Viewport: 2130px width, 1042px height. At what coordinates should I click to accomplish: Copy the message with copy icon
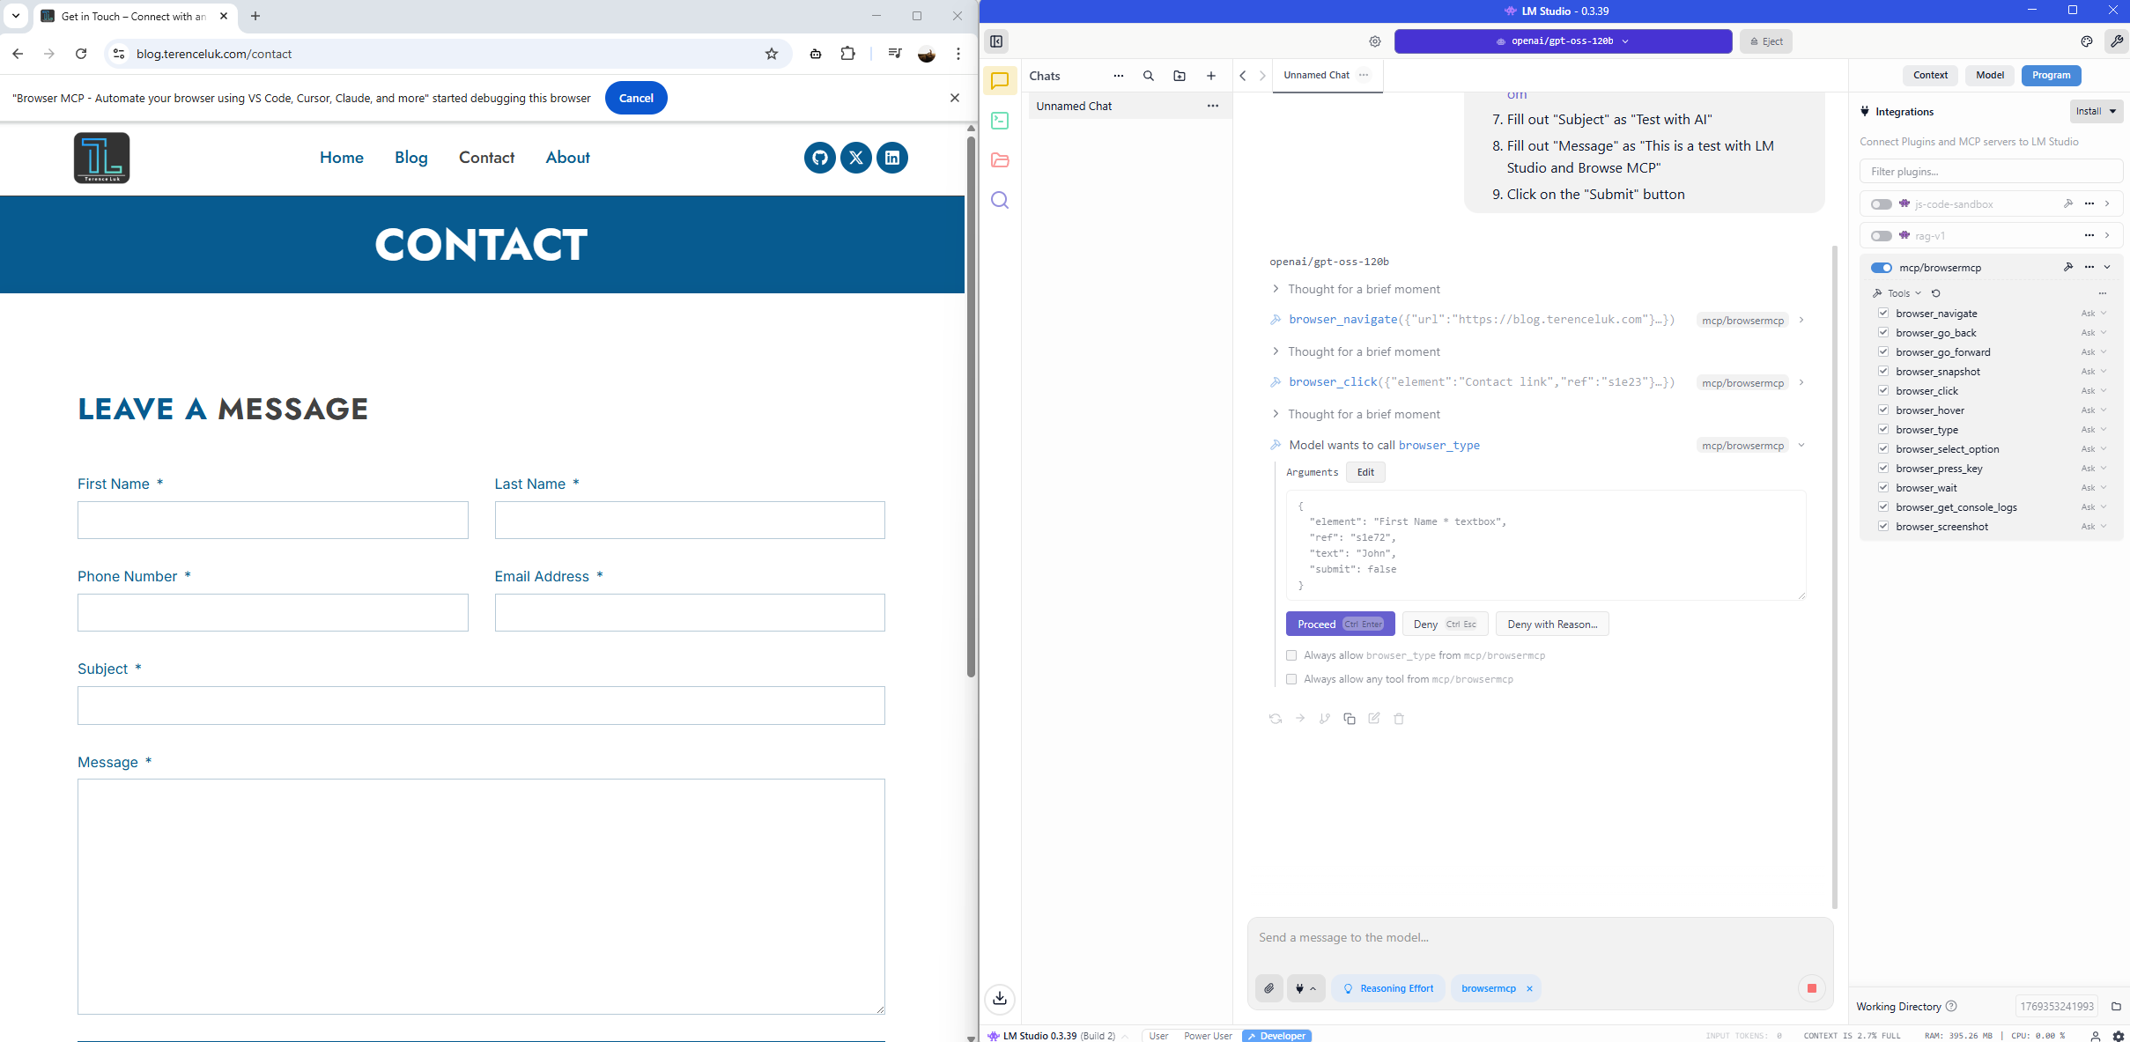click(1349, 719)
